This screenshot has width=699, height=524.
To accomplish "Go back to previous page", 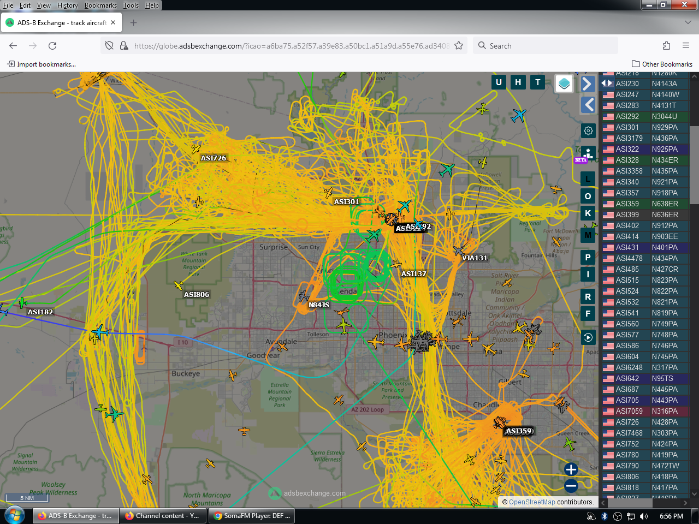I will coord(13,46).
